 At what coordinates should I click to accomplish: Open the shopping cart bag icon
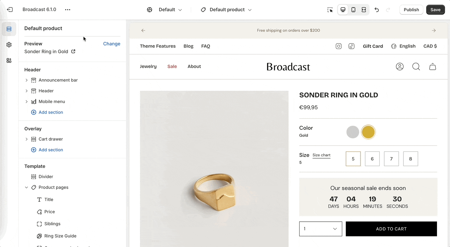432,67
